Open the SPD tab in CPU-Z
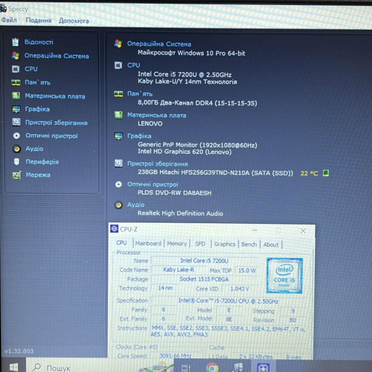372x372 pixels. pyautogui.click(x=200, y=244)
